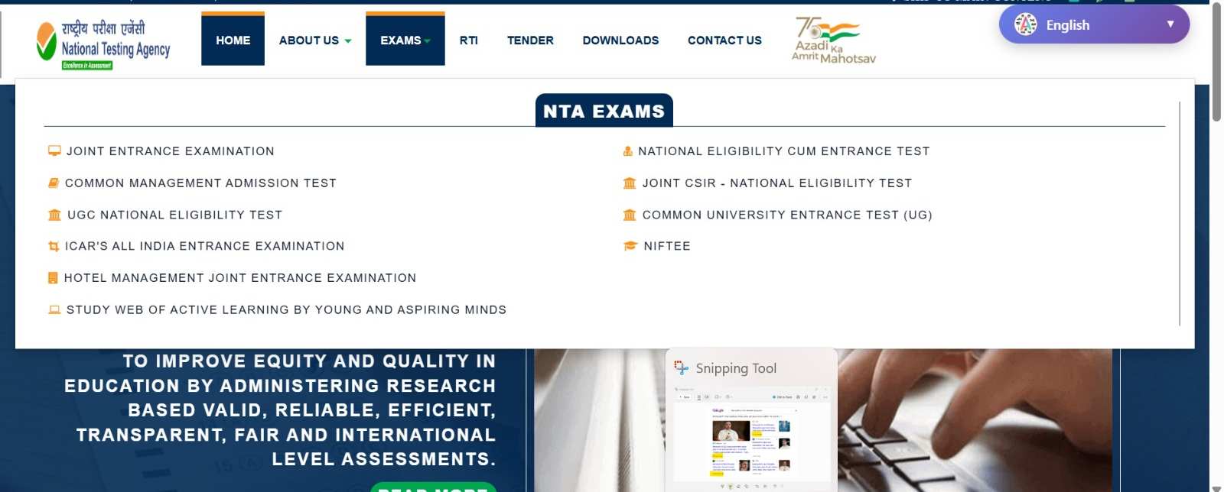Click the book icon beside Common Management Admission Test
Screen dimensions: 1224x492
pyautogui.click(x=54, y=183)
